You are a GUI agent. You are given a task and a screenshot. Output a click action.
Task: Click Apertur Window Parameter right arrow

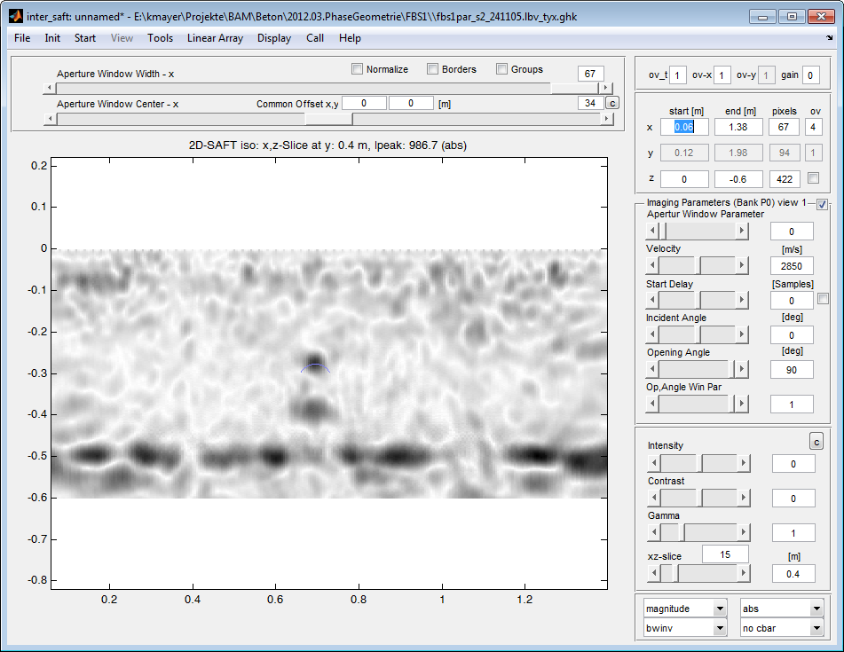click(x=742, y=231)
